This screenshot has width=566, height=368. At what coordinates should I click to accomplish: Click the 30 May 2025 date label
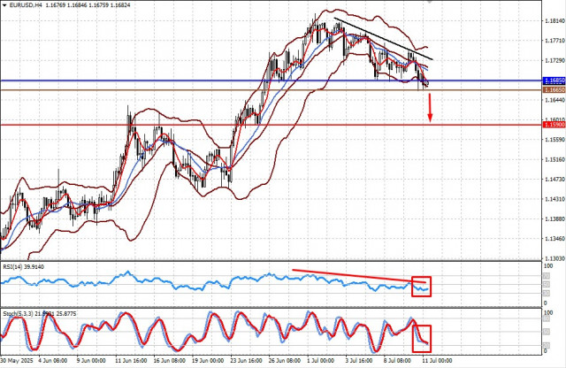click(18, 360)
